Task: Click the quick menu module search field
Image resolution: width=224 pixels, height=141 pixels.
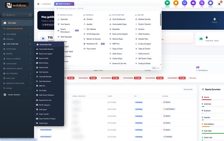Action: [108, 9]
